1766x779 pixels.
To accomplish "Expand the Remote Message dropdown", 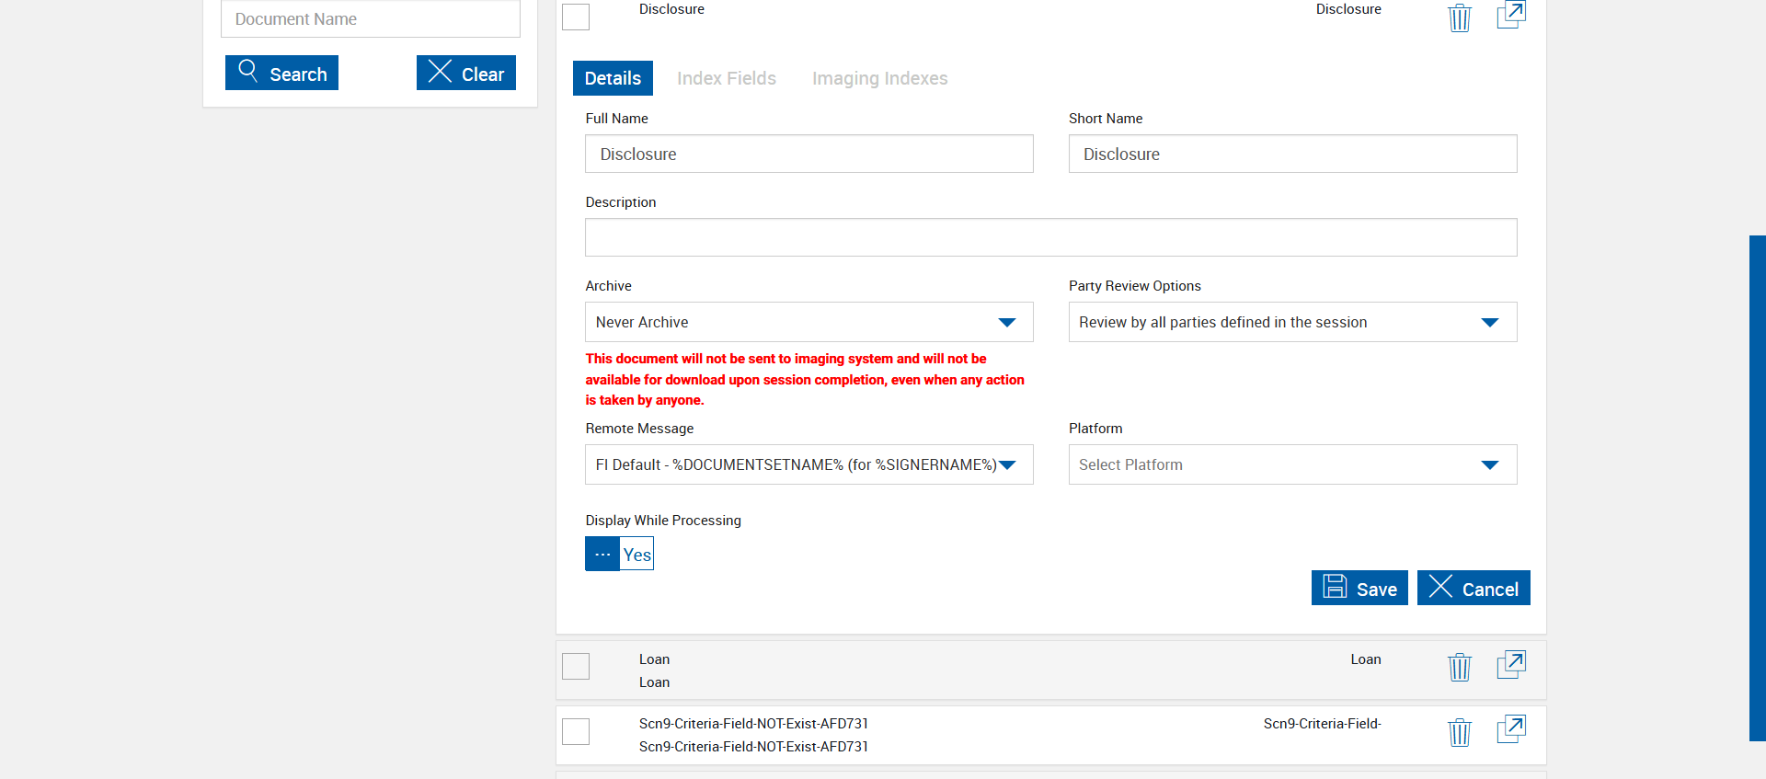I will pos(808,464).
